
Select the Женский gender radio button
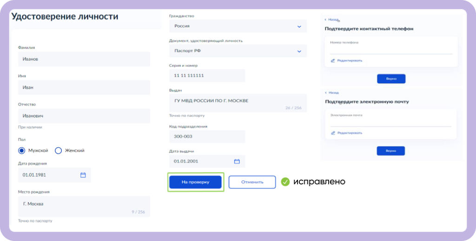58,150
